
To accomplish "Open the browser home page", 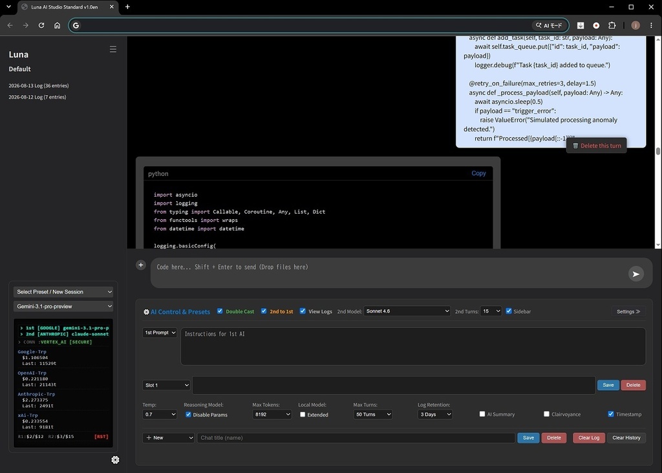I will tap(57, 25).
